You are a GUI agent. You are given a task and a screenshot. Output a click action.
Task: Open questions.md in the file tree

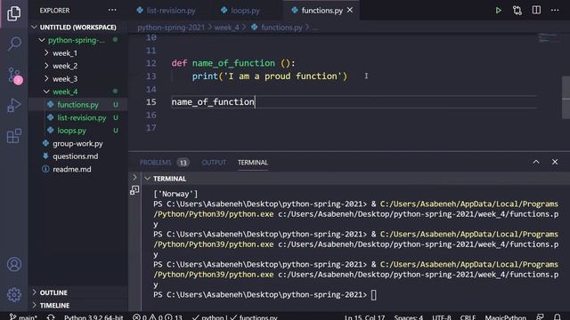click(x=77, y=156)
